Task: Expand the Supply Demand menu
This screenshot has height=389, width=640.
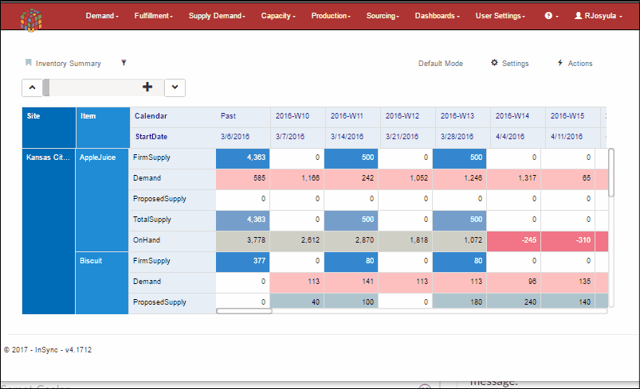Action: pos(217,16)
